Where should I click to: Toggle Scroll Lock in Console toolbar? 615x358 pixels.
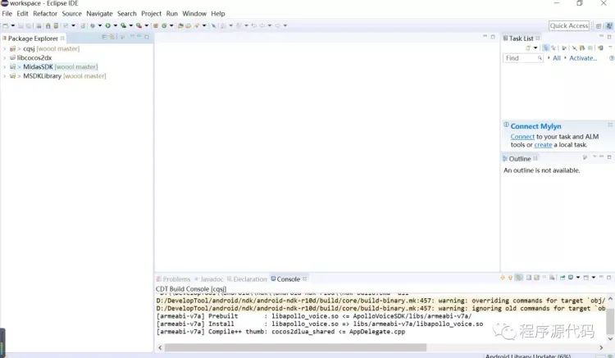tap(536, 278)
